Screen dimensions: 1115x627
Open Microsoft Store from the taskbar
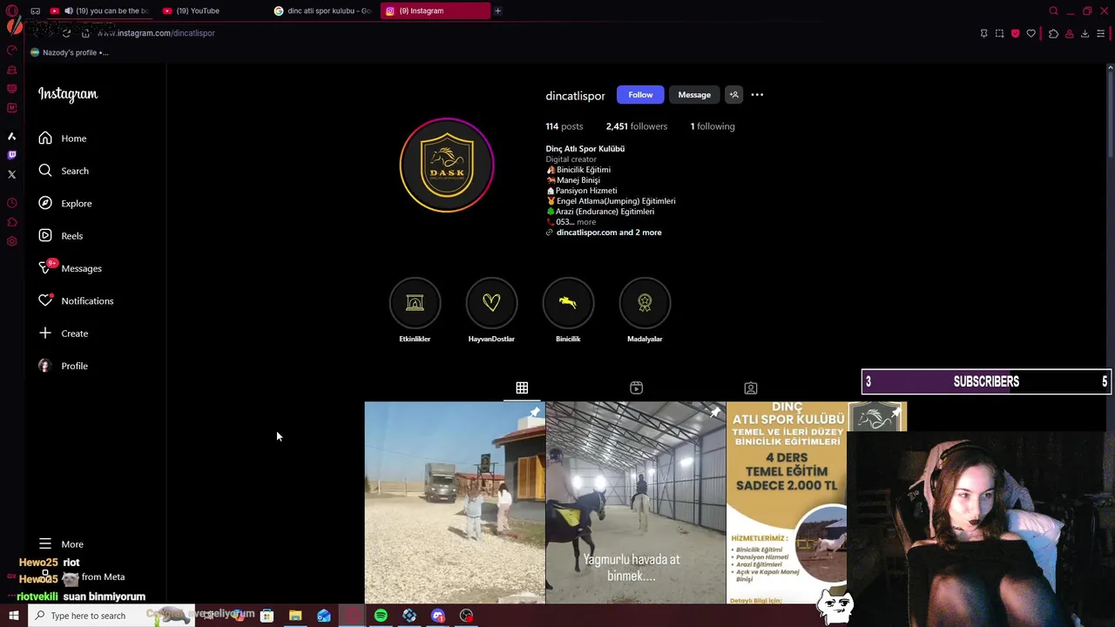pos(267,616)
